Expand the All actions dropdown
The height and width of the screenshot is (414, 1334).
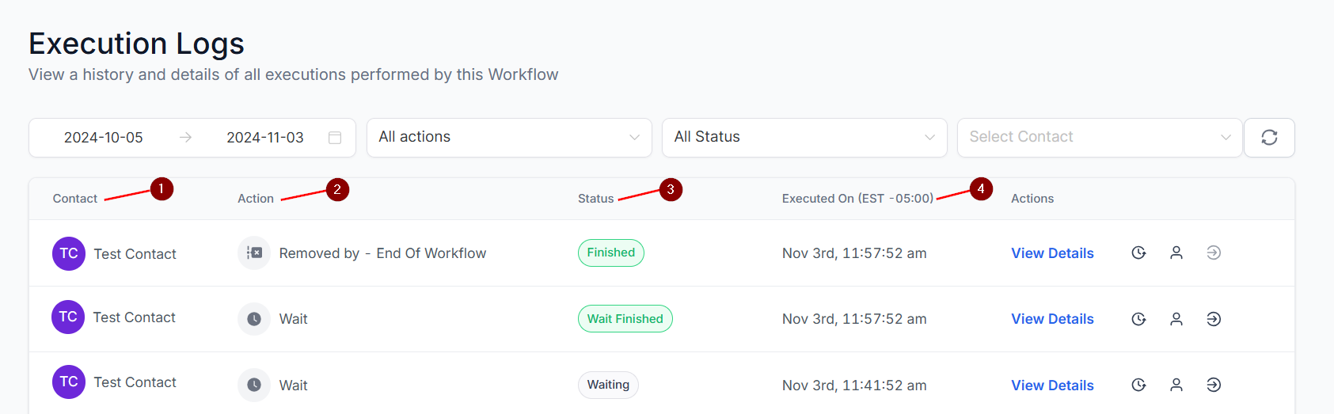509,138
